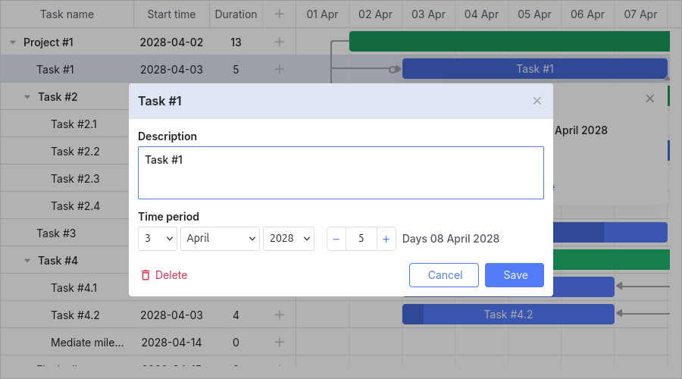Click the Cancel button
Screen dimensions: 682x379
tap(444, 275)
